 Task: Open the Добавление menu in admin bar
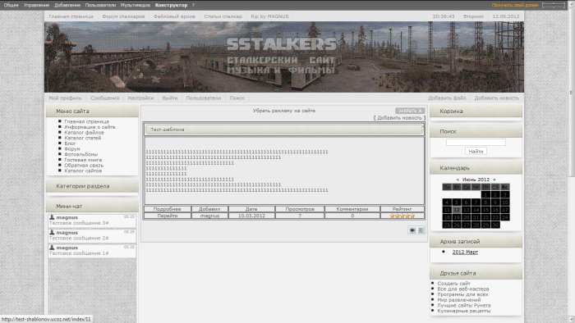point(67,5)
